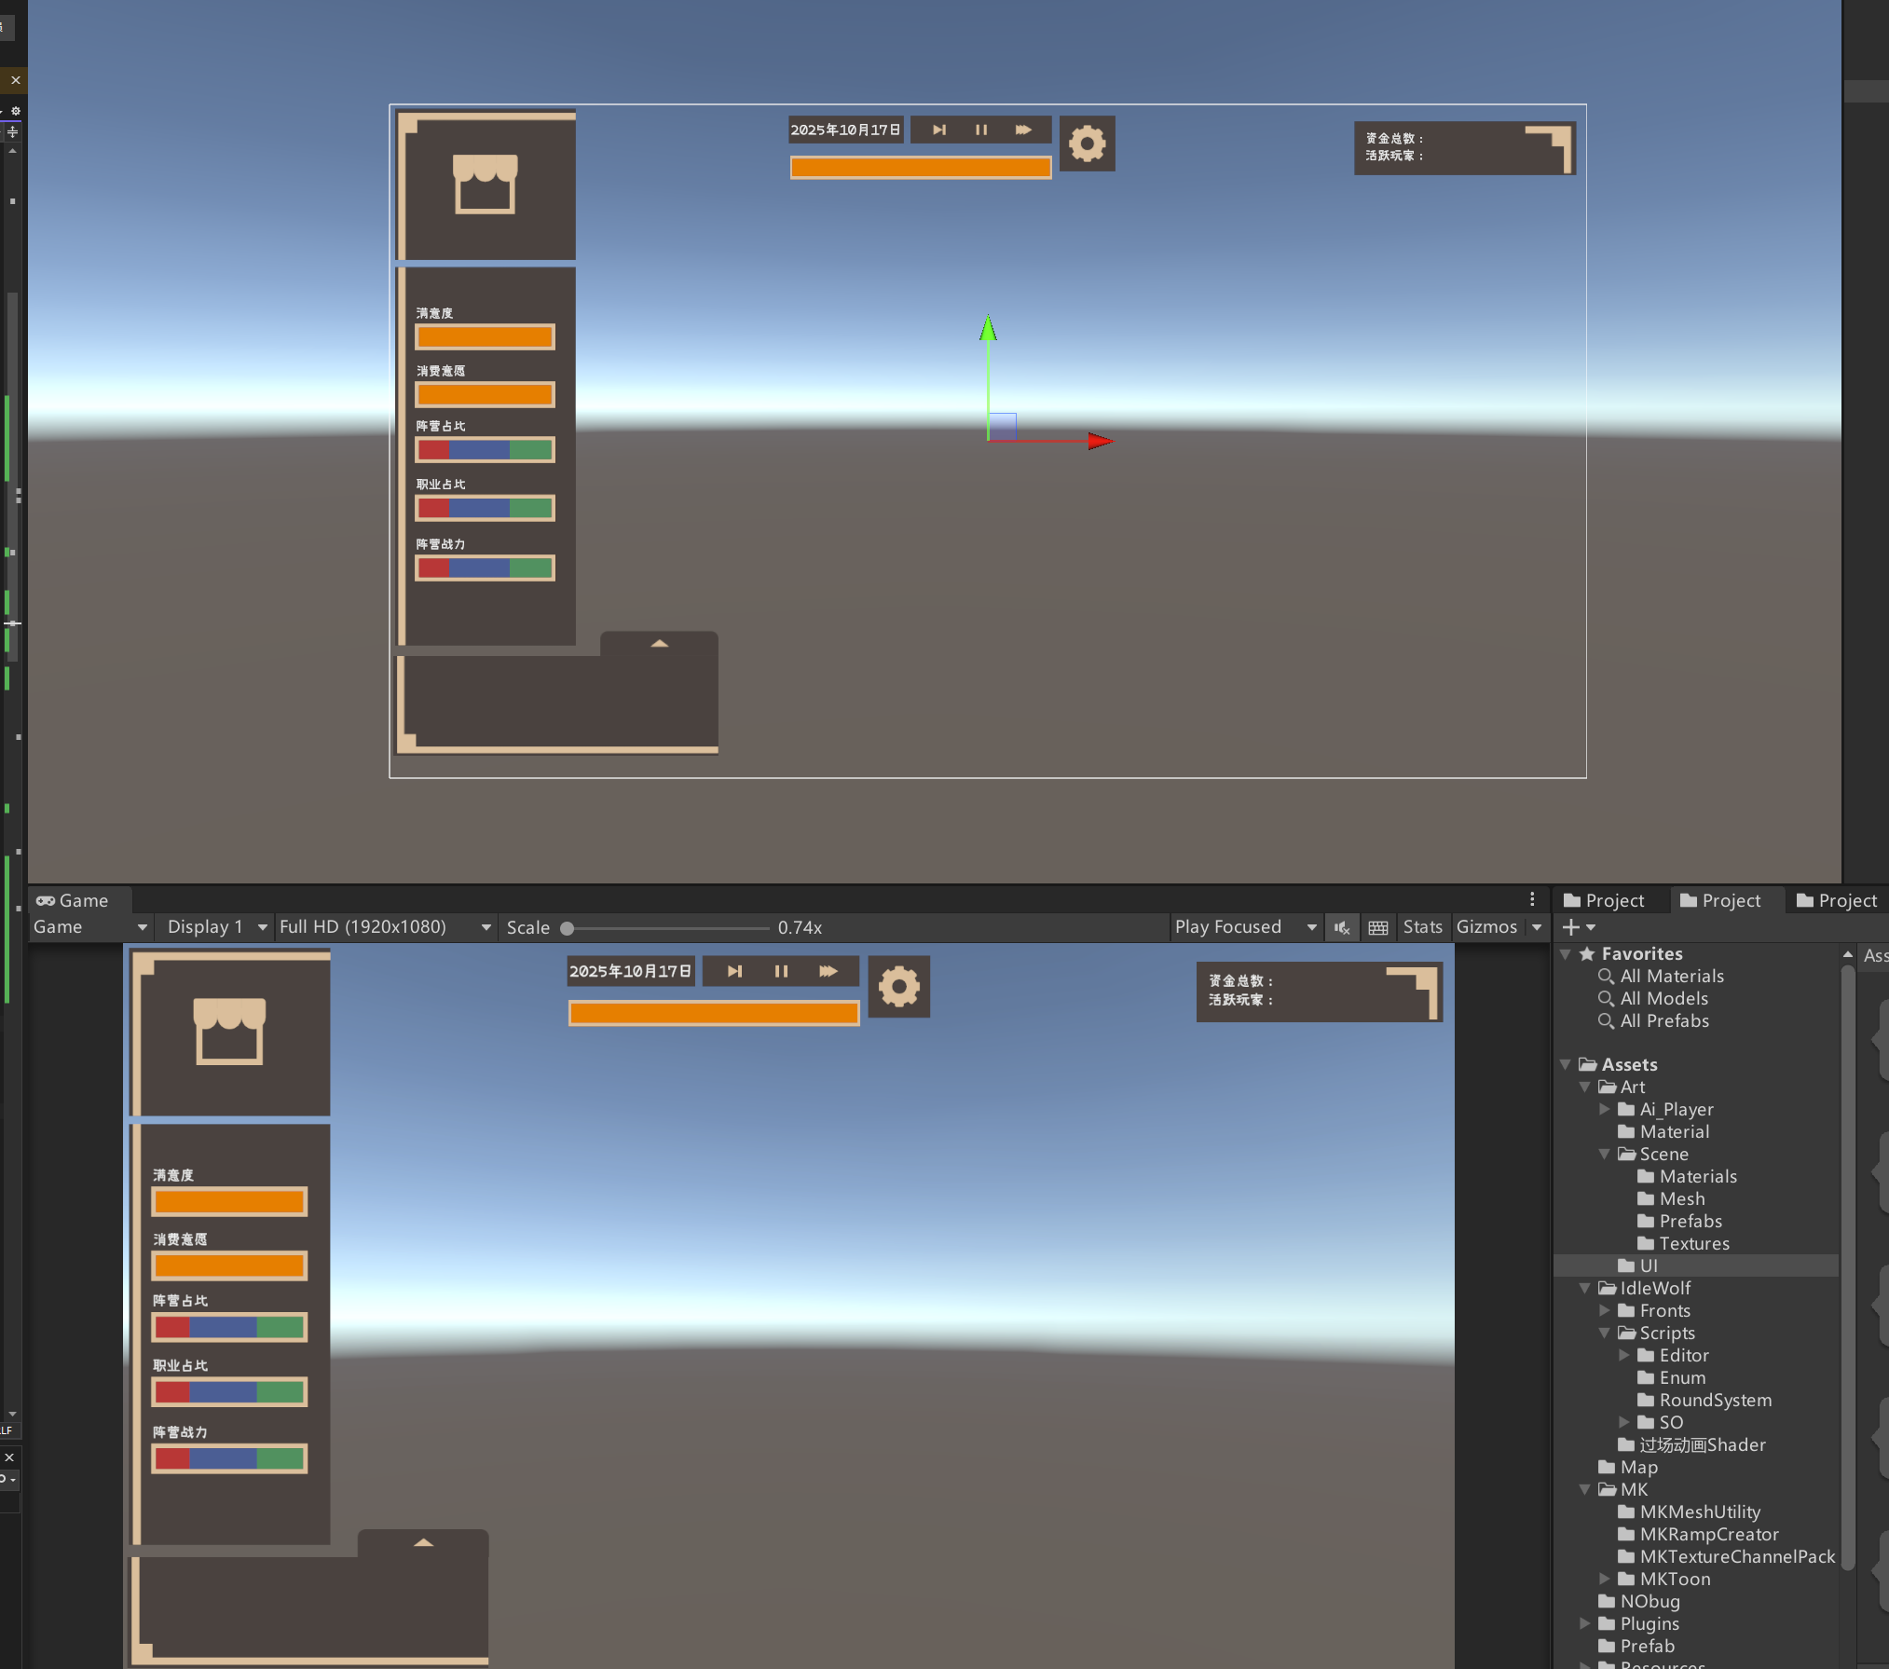1889x1669 pixels.
Task: Click the pause icon in the Game view HUD
Action: click(781, 971)
